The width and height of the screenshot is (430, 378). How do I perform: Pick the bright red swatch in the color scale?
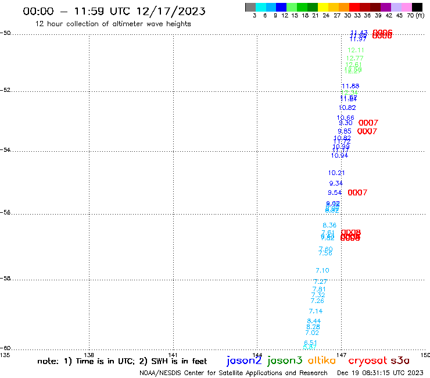tap(354, 7)
